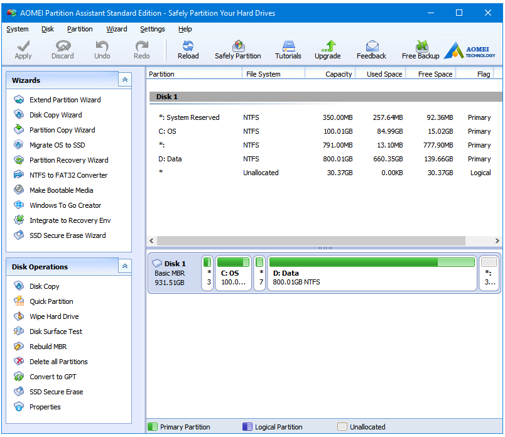
Task: Click the Make Bootable Media icon
Action: point(19,190)
